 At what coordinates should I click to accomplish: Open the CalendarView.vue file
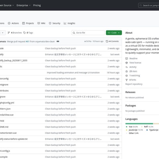coord(7,115)
